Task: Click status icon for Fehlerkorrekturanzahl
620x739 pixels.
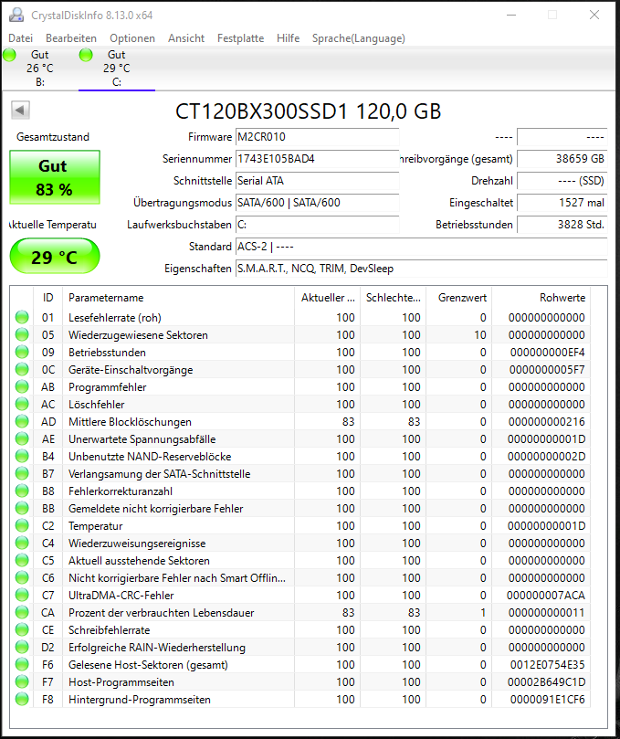Action: [22, 491]
